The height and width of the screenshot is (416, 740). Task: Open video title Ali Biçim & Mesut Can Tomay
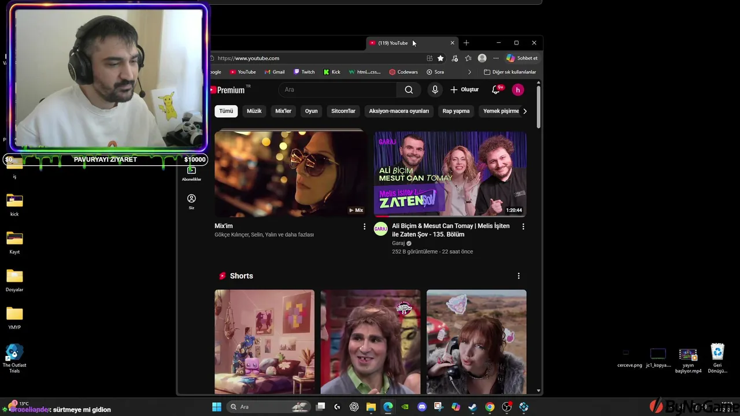click(x=451, y=230)
